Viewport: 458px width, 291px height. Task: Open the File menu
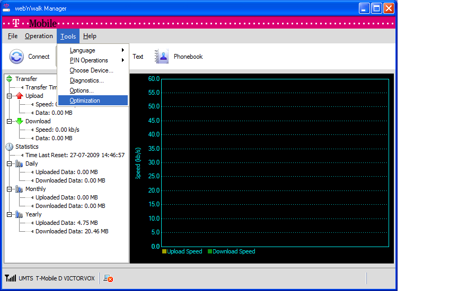(13, 36)
